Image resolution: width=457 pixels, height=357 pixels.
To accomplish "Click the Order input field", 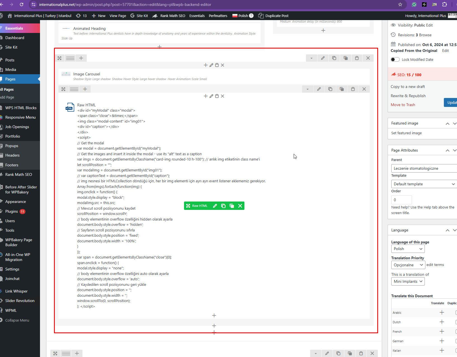I will coord(401,200).
